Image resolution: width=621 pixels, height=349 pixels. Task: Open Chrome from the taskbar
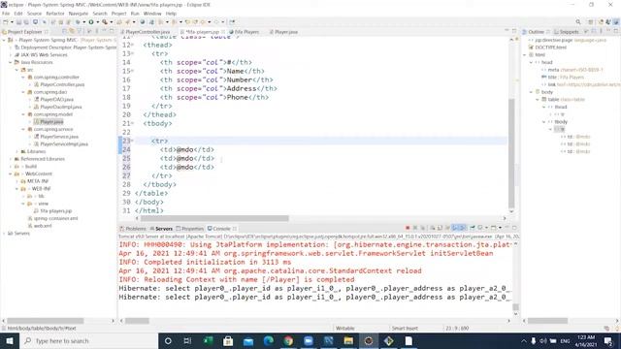click(288, 340)
